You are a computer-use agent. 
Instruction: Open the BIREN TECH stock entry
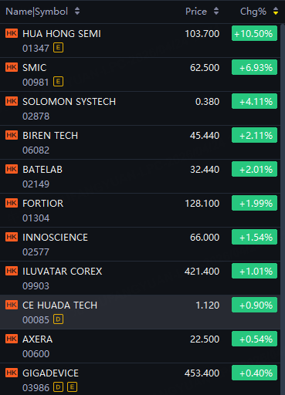[x=140, y=143]
